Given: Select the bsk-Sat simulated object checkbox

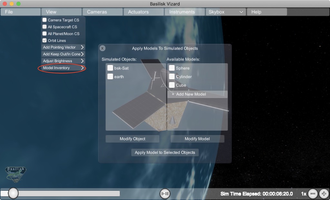Looking at the screenshot, I should 110,68.
